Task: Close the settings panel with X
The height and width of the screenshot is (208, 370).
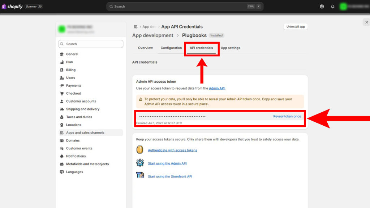Action: pos(366,22)
